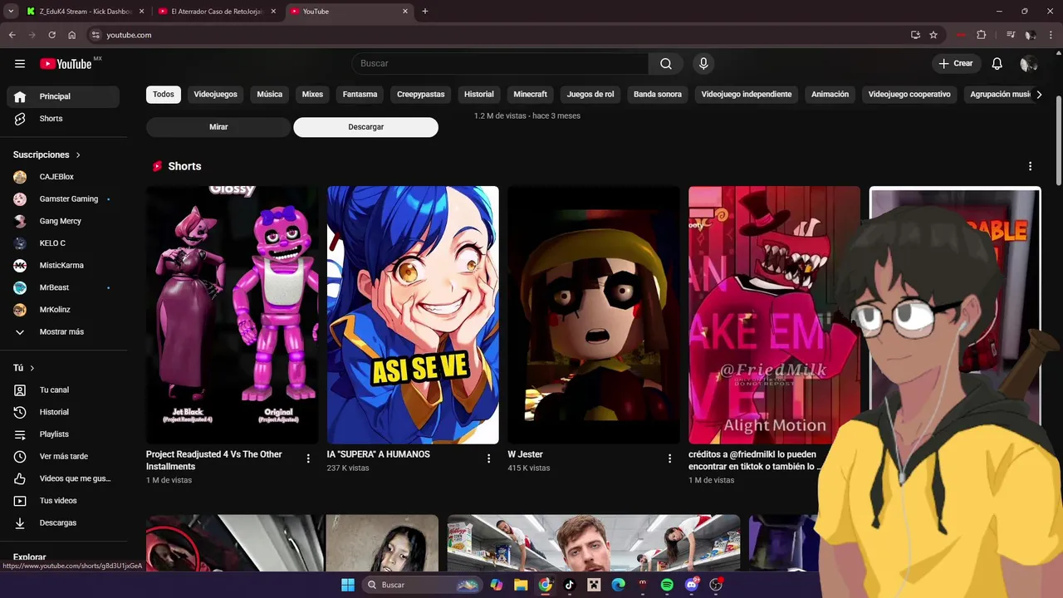Open the Gamster Gaming channel
This screenshot has height=598, width=1063.
pos(63,199)
